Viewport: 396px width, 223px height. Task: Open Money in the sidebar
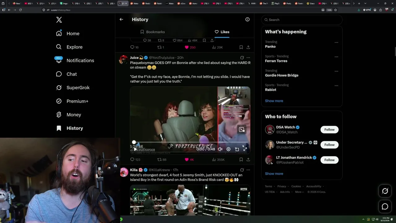click(68, 115)
